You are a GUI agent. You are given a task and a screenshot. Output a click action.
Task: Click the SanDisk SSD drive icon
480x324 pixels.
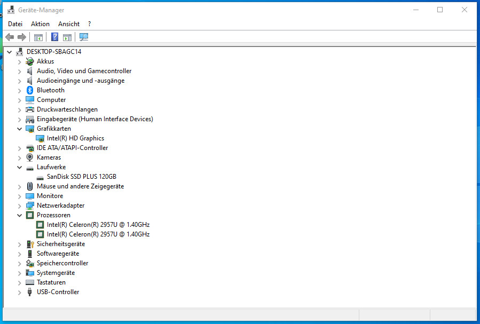[x=40, y=177]
